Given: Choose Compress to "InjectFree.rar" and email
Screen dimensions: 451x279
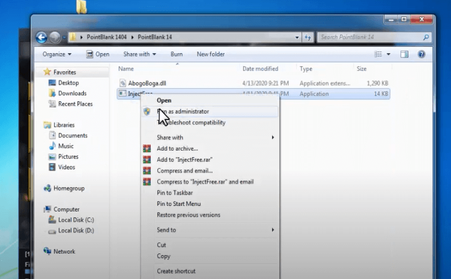Looking at the screenshot, I should (210, 182).
